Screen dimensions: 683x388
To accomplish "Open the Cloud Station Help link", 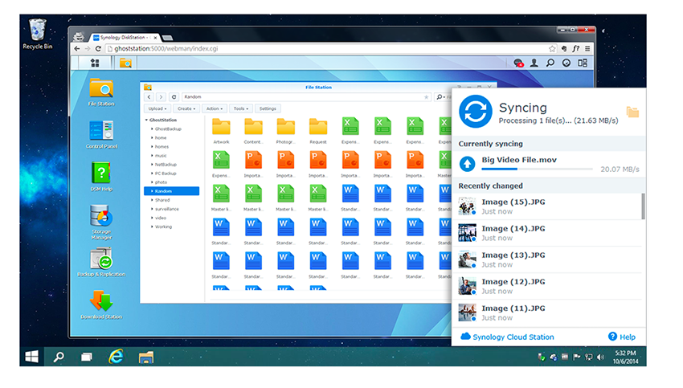I will click(622, 337).
